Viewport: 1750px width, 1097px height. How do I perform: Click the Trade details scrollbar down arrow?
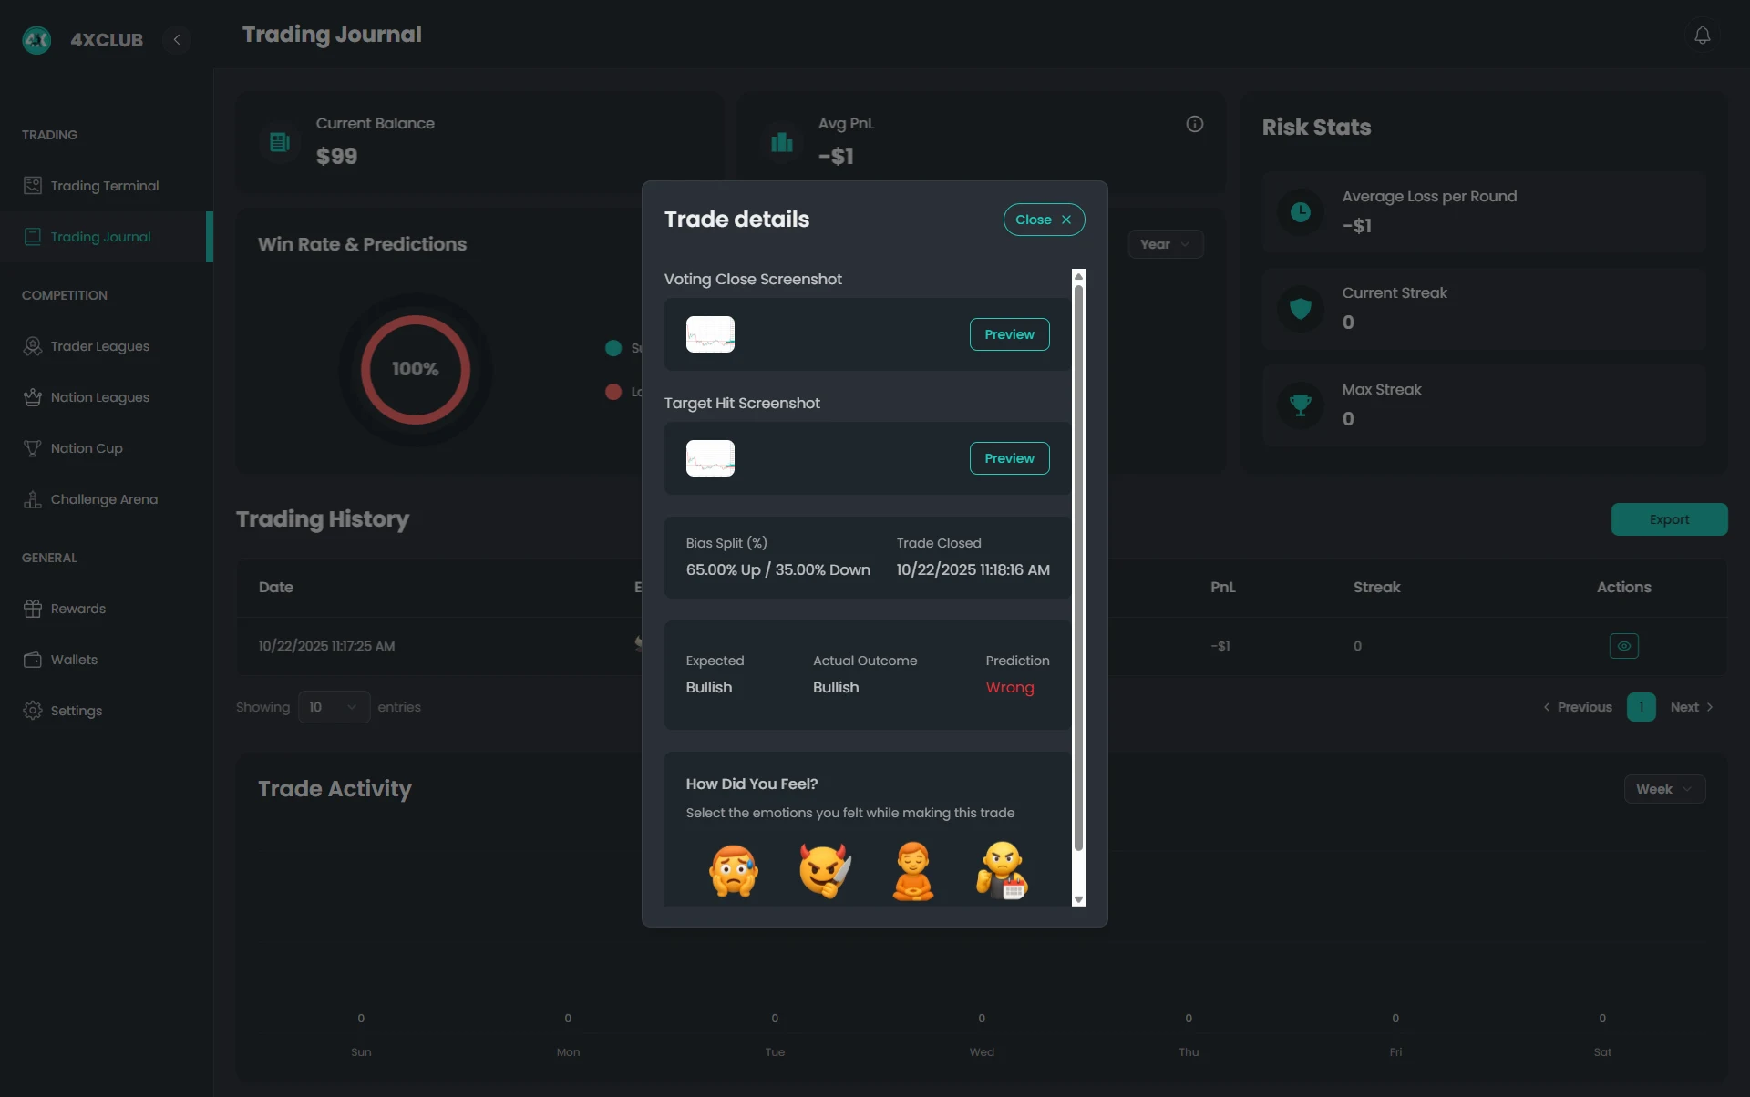coord(1078,899)
